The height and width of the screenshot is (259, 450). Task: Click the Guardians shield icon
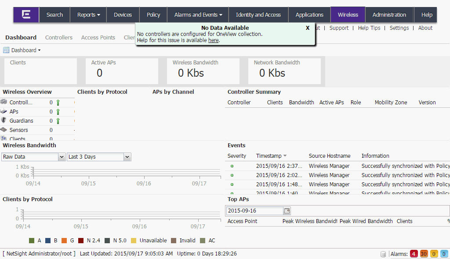point(4,120)
